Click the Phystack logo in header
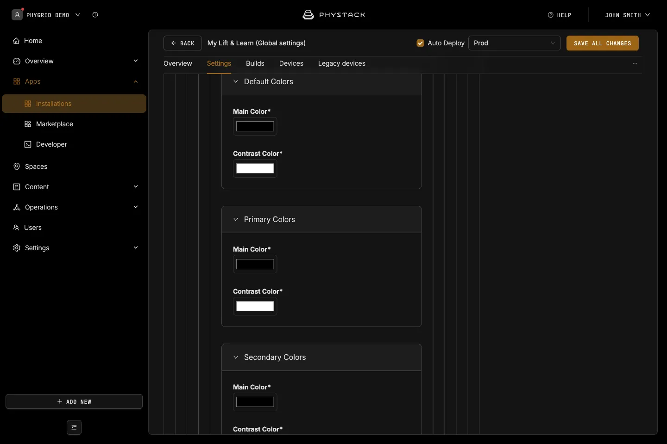This screenshot has height=444, width=667. click(x=333, y=15)
